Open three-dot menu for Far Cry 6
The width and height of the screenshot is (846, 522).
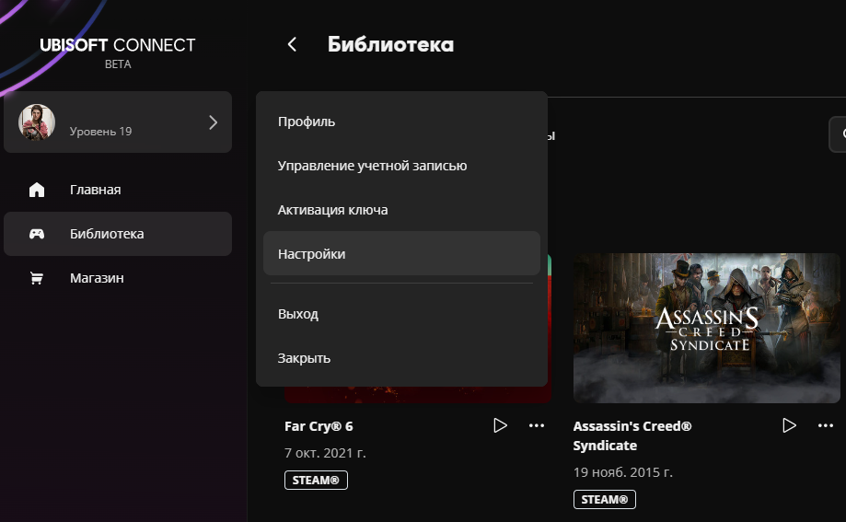click(537, 425)
